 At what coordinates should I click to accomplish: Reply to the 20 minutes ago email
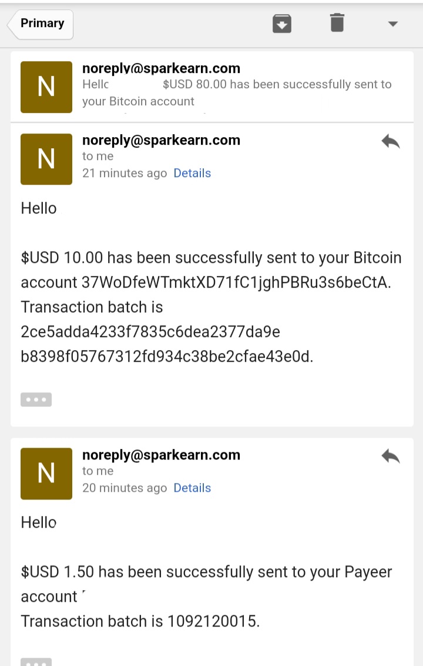tap(390, 456)
